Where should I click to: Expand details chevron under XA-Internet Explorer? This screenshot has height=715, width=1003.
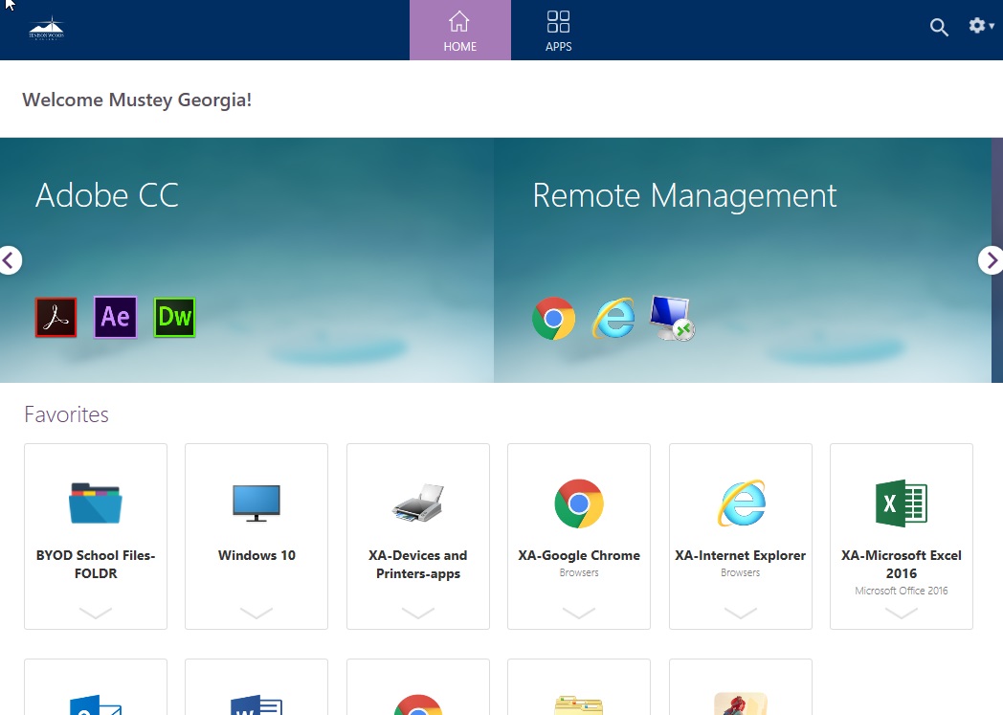pos(741,613)
